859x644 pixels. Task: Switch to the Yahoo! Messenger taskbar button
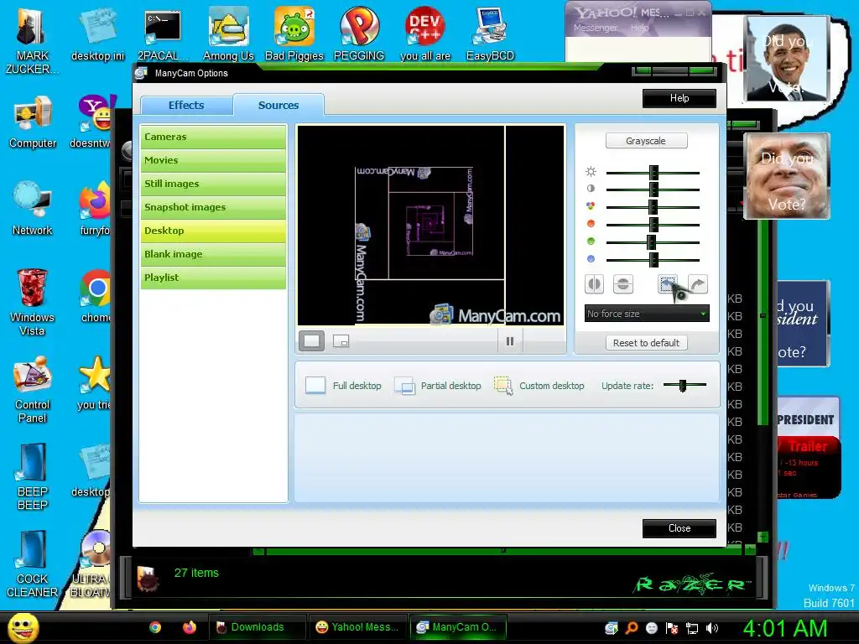click(357, 627)
